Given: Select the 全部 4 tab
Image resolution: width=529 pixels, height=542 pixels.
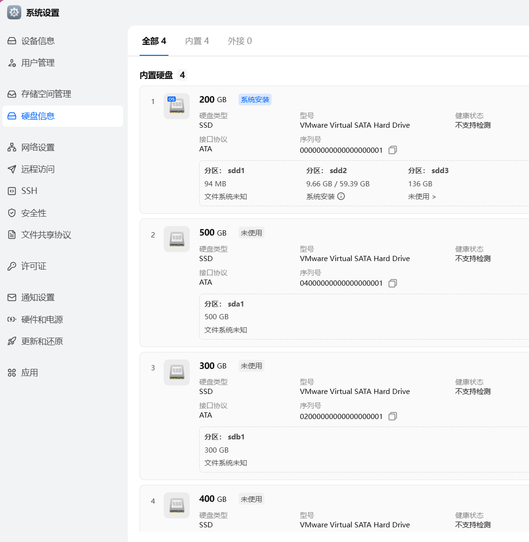Looking at the screenshot, I should point(154,41).
